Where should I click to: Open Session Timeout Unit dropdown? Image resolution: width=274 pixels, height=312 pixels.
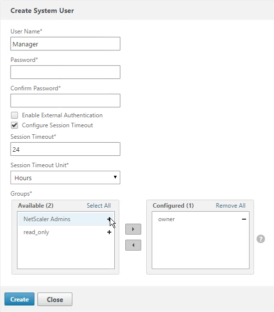(x=65, y=178)
